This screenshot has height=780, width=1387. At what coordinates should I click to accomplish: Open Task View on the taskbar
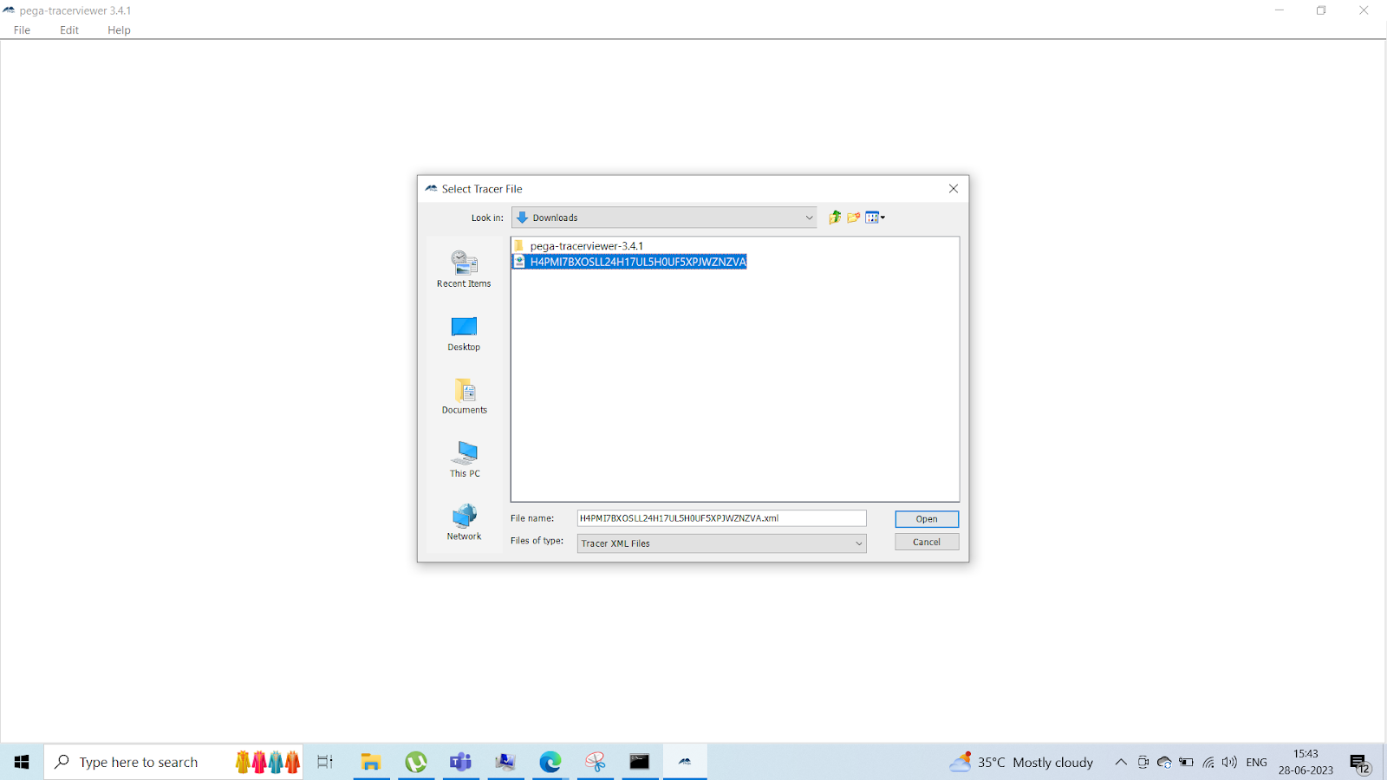click(325, 762)
